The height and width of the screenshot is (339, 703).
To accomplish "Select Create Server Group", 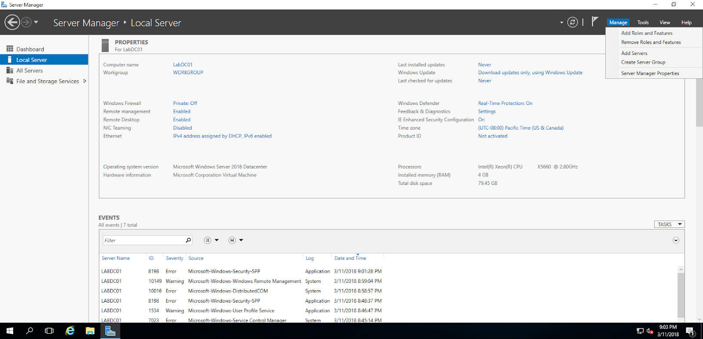I will tap(643, 62).
